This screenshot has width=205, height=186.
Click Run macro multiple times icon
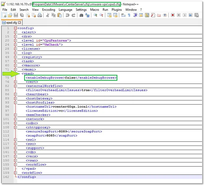coord(191,15)
